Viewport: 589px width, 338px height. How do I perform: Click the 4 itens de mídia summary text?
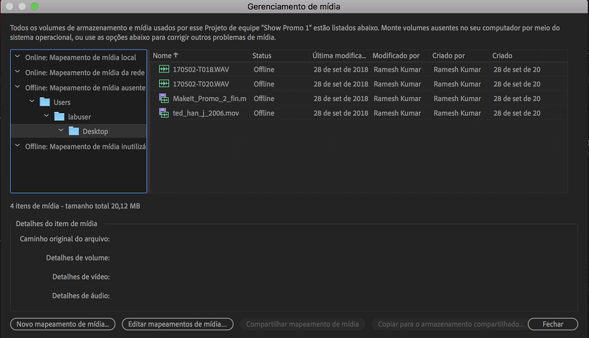[x=75, y=206]
